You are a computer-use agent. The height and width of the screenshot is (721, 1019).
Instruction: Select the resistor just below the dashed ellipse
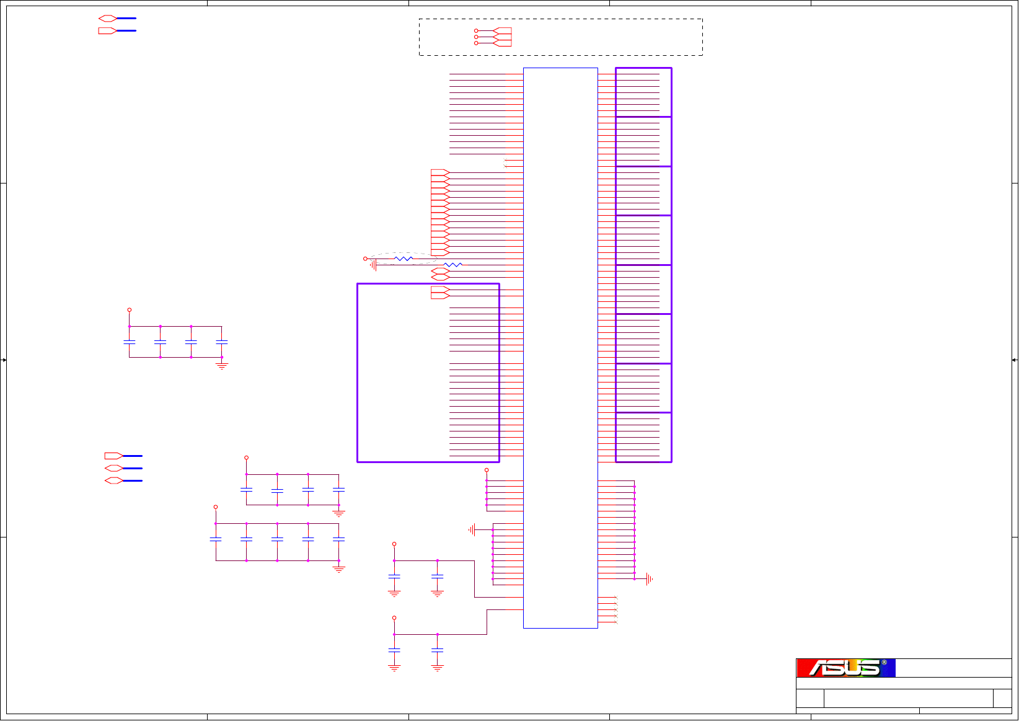(x=453, y=265)
